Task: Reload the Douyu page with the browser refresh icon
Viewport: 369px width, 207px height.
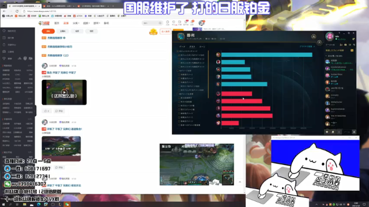Action: click(17, 11)
